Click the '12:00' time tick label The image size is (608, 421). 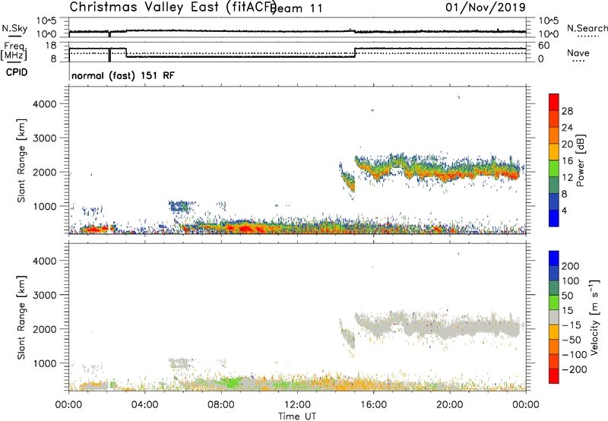click(x=297, y=405)
